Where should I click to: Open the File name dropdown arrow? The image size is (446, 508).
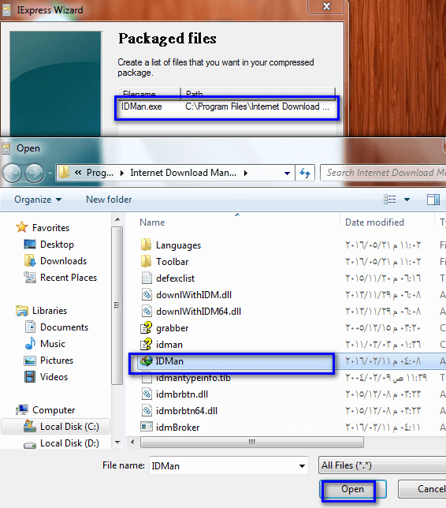click(x=302, y=466)
